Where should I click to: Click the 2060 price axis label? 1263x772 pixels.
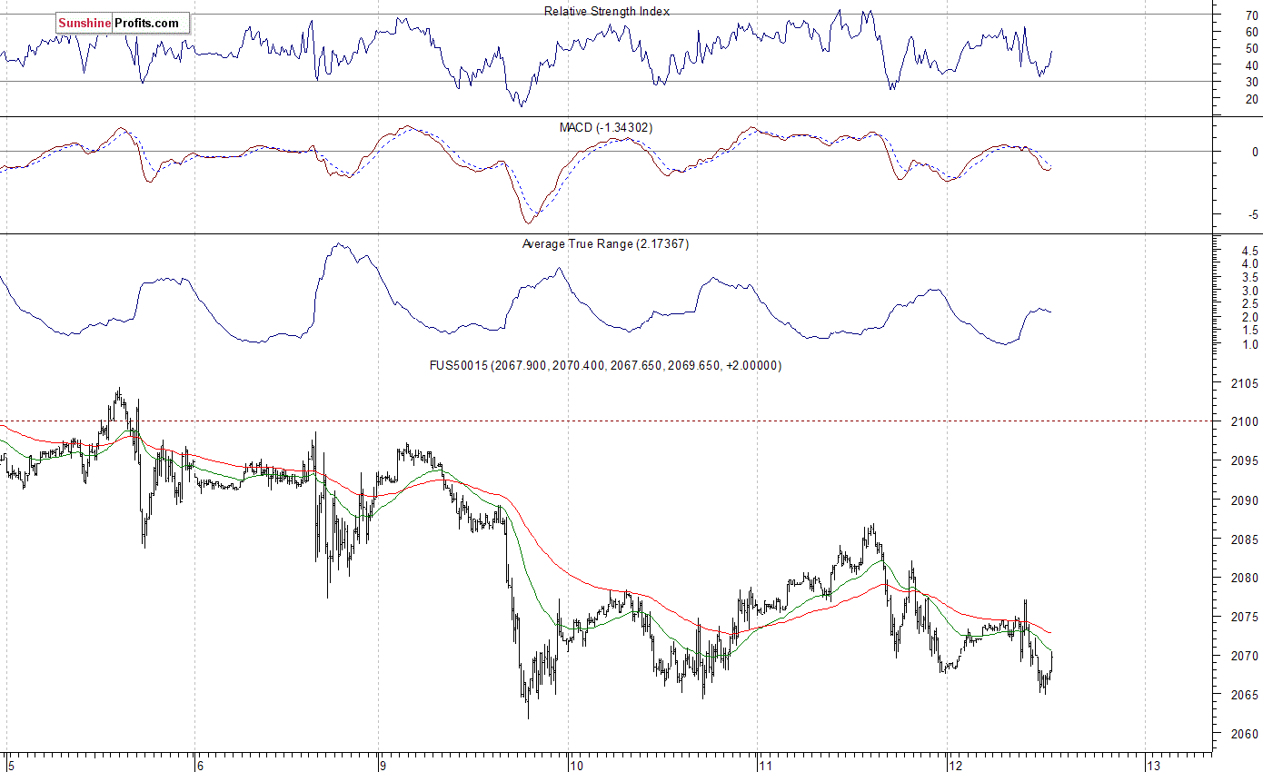click(1246, 734)
